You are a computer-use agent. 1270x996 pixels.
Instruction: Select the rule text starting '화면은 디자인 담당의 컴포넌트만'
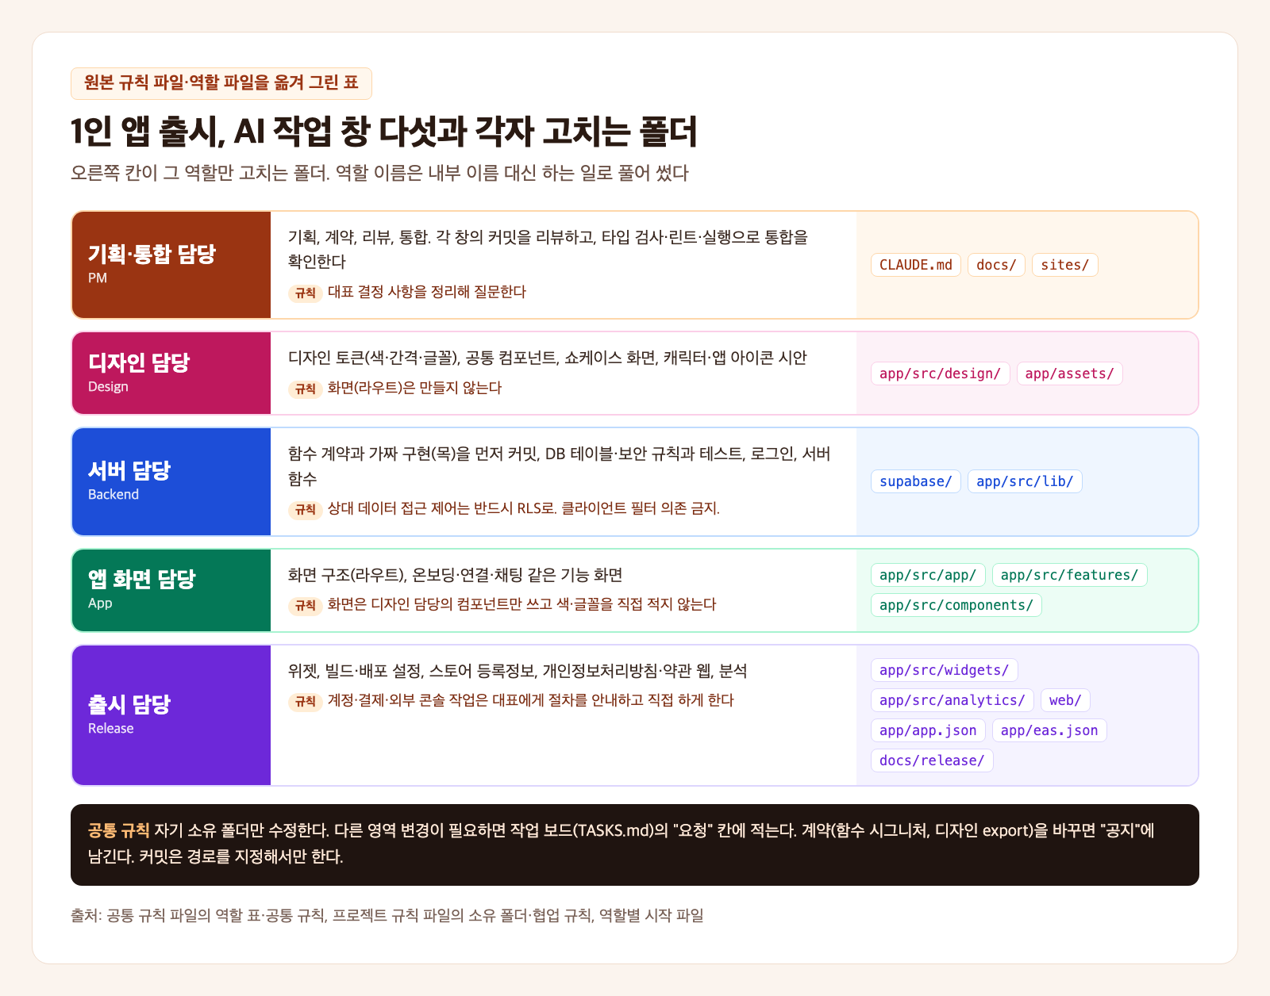click(522, 604)
